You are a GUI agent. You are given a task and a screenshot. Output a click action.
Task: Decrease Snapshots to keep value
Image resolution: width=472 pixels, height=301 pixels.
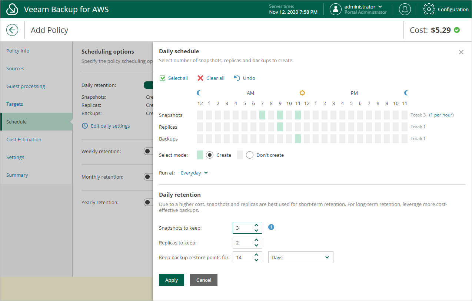(256, 230)
